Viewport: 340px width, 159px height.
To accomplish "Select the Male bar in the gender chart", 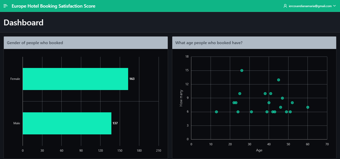I will 67,123.
